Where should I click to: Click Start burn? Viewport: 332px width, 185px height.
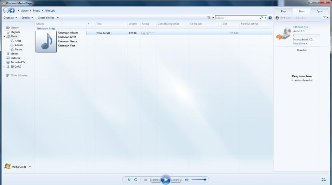coord(283,18)
